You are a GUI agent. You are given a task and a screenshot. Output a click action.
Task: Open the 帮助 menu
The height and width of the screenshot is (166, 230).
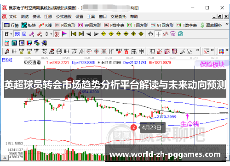pos(134,17)
